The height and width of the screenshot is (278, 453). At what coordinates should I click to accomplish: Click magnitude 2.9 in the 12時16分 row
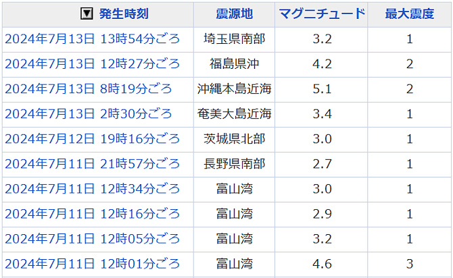[322, 214]
